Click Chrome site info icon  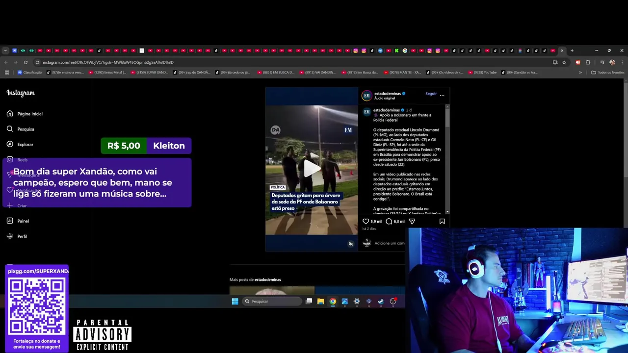click(x=37, y=62)
